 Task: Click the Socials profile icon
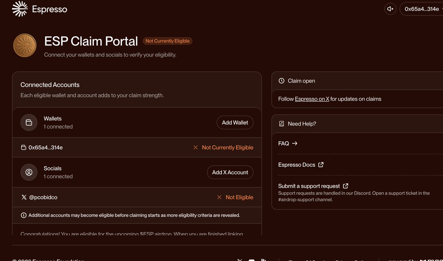(x=29, y=172)
